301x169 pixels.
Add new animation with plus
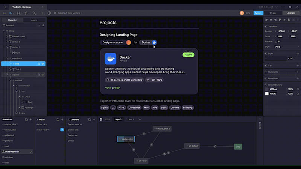[31, 119]
